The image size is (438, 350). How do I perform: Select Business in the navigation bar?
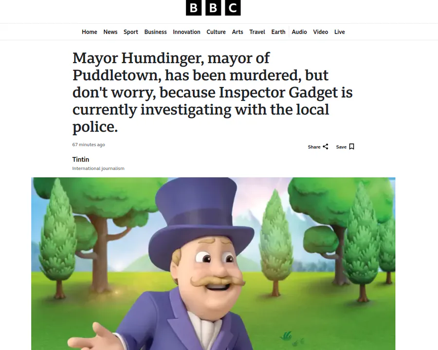[155, 32]
